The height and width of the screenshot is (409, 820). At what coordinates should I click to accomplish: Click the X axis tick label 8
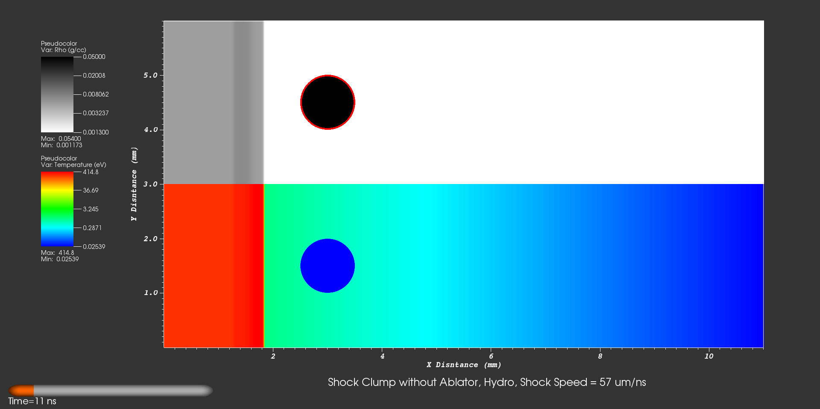pyautogui.click(x=600, y=356)
